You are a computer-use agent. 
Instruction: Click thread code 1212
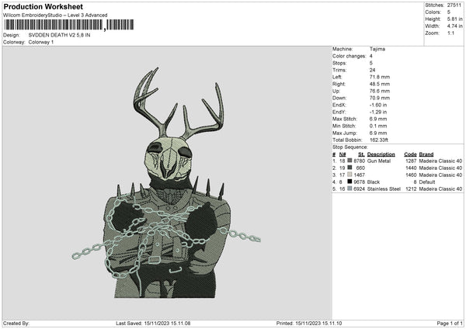(x=411, y=189)
